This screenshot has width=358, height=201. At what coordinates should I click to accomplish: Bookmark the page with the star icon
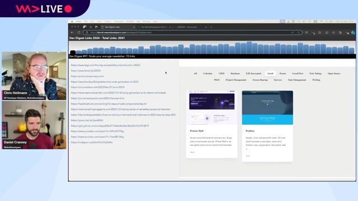pos(298,32)
